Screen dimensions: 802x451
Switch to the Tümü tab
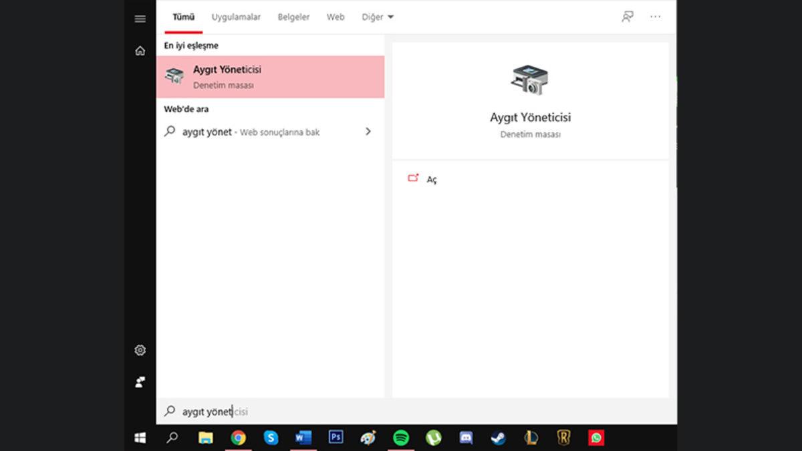point(183,17)
